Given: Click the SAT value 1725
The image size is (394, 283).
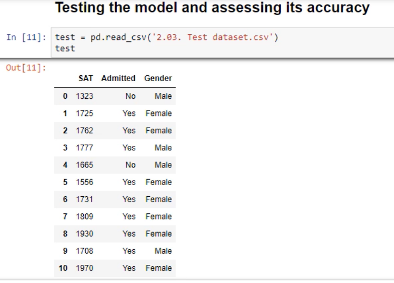Looking at the screenshot, I should (84, 114).
